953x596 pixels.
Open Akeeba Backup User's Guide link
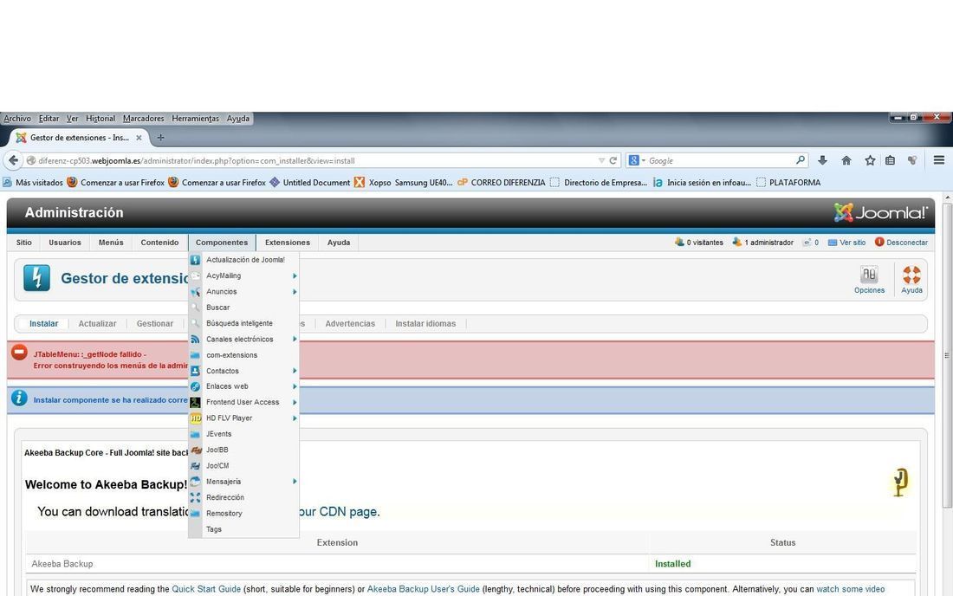424,589
